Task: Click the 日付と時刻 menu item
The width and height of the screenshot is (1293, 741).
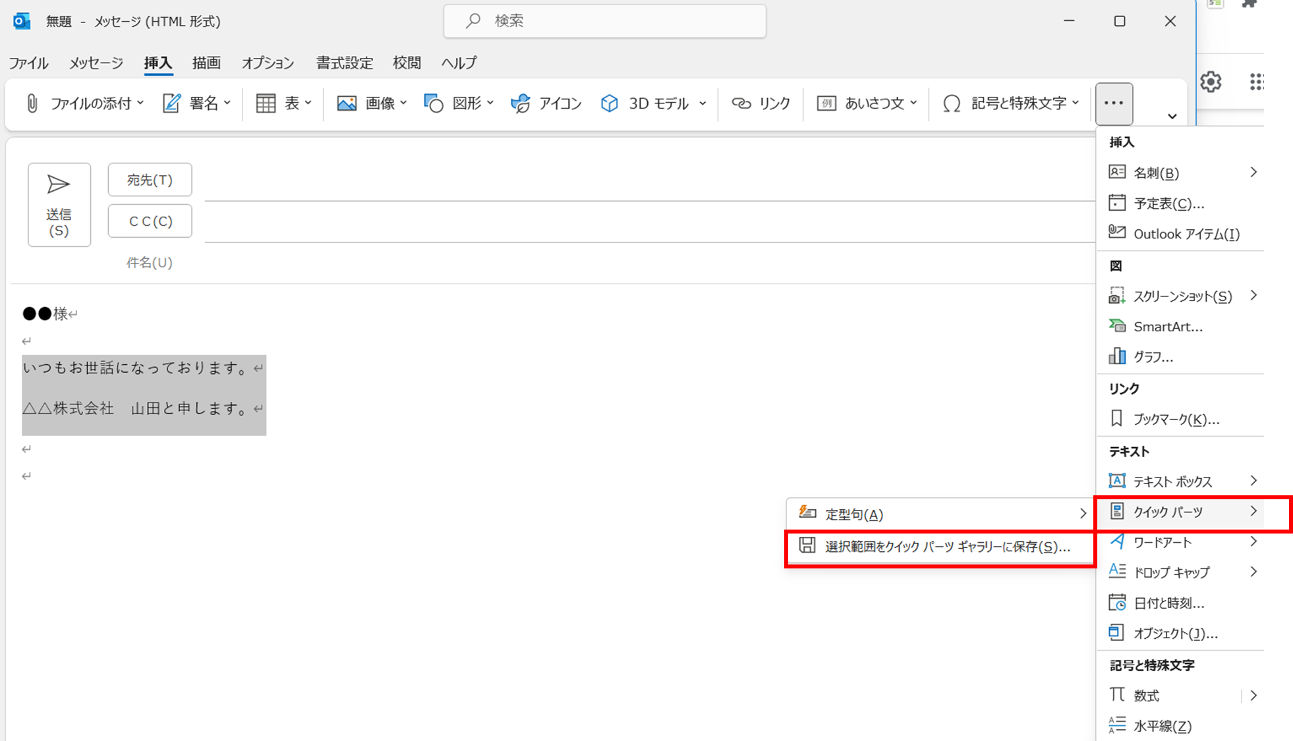Action: point(1168,603)
